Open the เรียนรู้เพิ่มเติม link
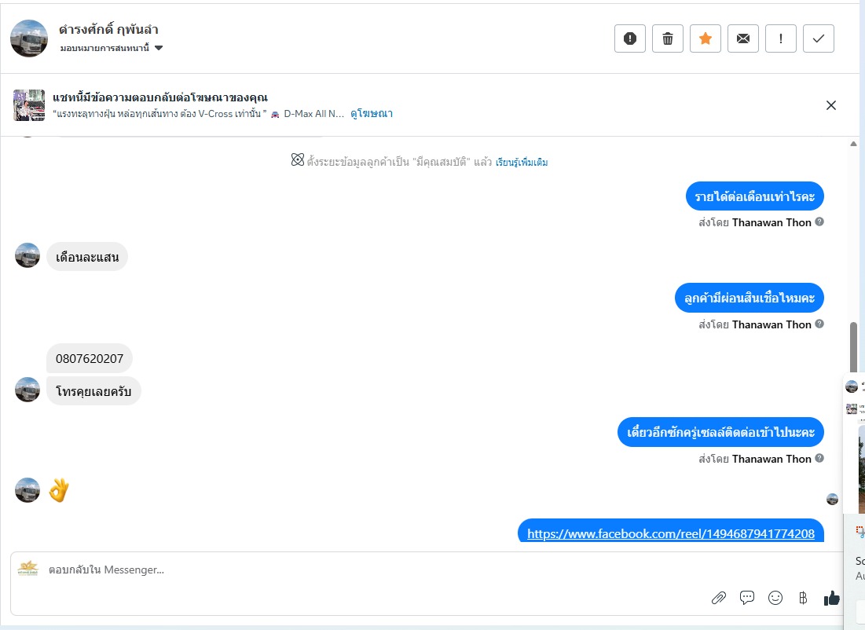The height and width of the screenshot is (630, 865). (x=522, y=162)
